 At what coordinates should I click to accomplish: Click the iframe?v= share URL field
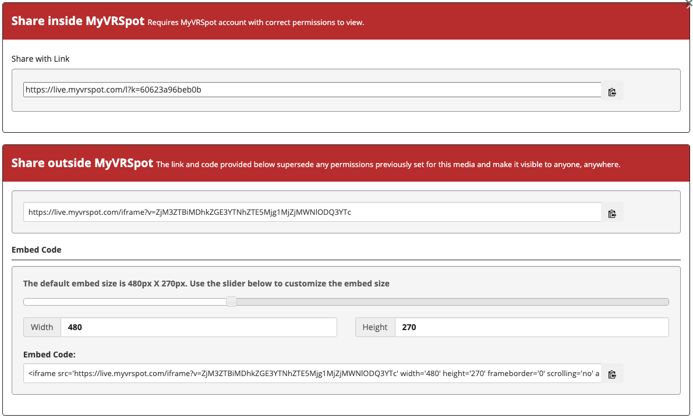(312, 212)
